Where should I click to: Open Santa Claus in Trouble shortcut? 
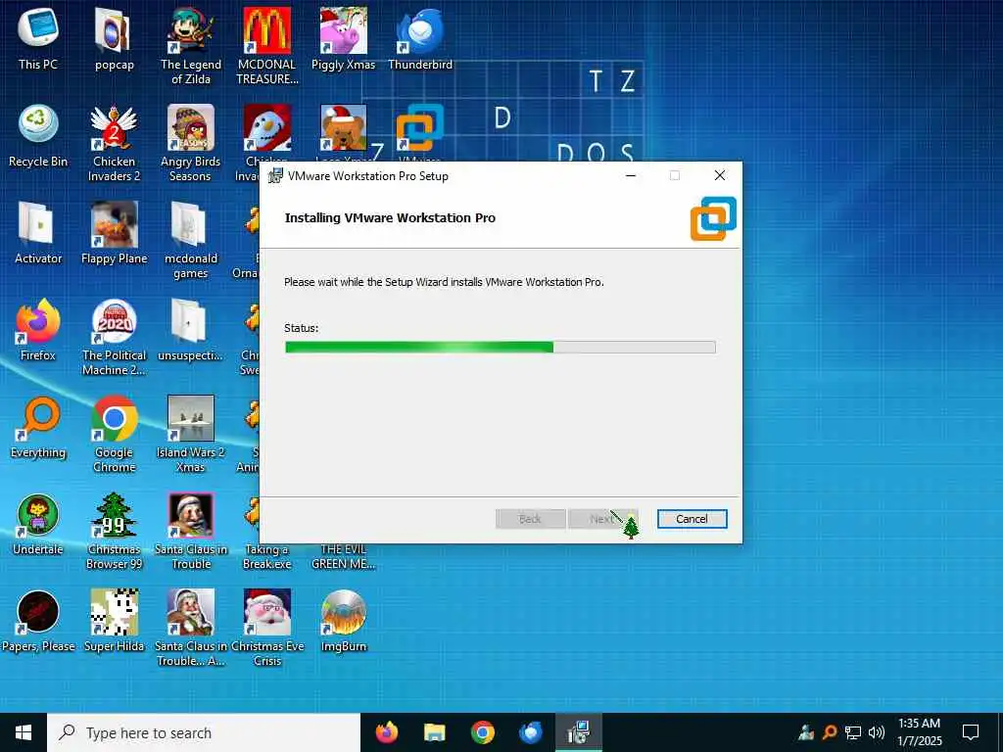[x=191, y=532]
